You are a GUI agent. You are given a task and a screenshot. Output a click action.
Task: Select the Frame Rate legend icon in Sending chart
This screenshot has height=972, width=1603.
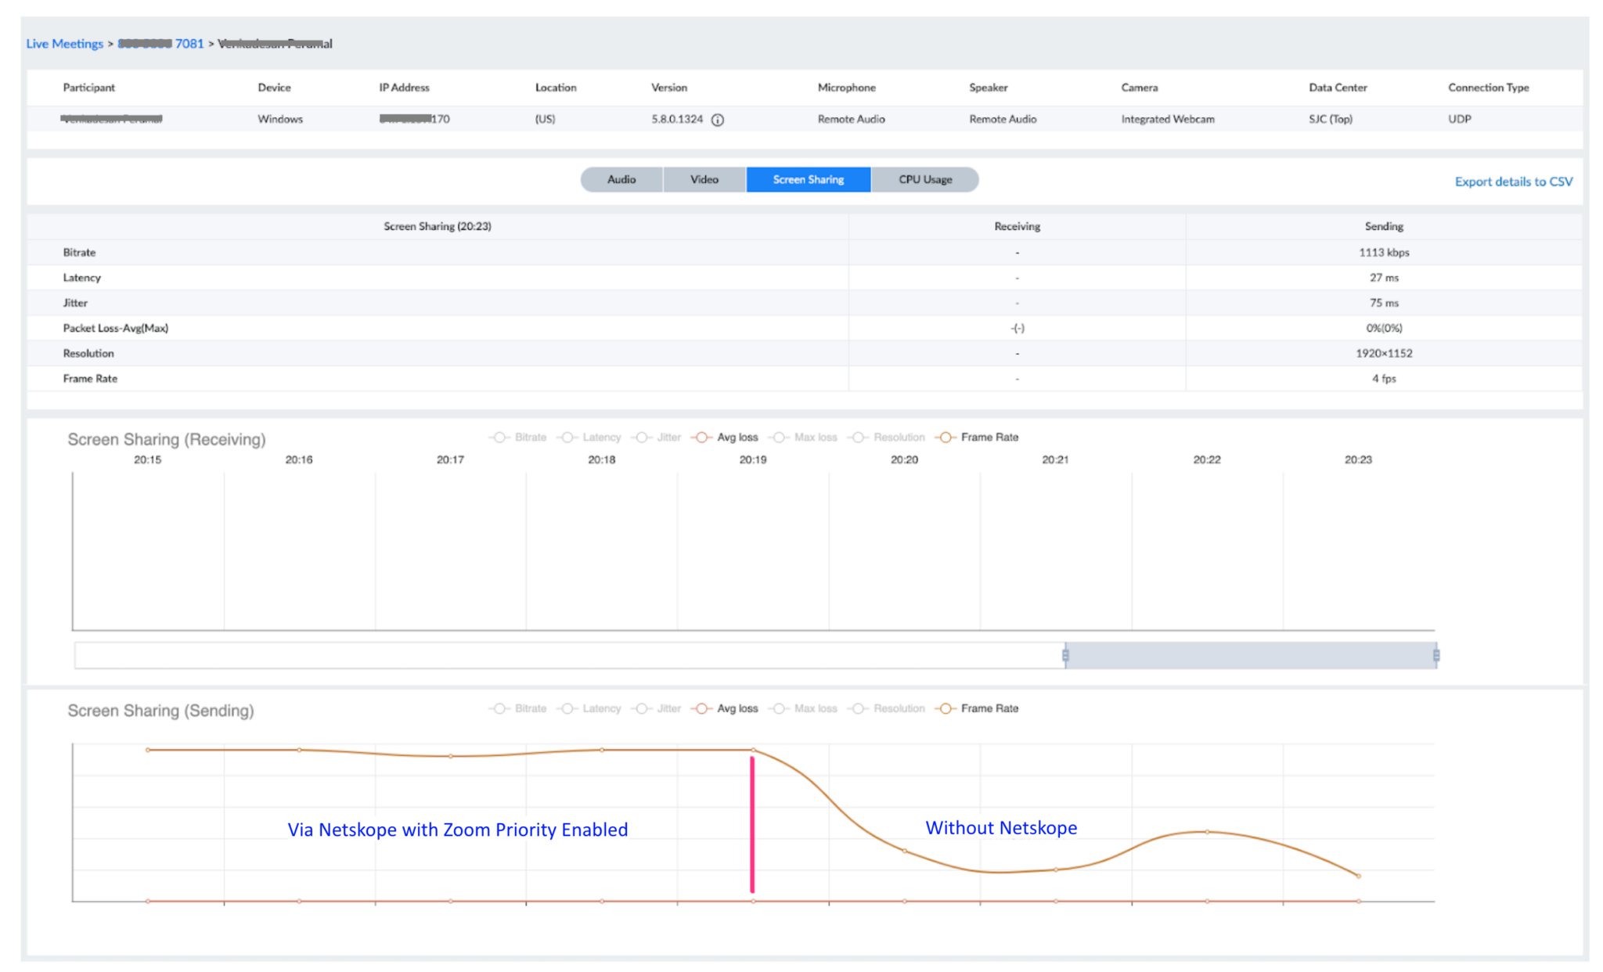(x=946, y=708)
